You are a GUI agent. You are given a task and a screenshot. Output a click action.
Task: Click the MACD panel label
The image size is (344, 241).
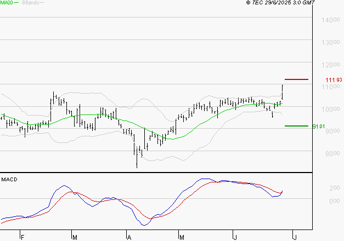click(9, 180)
